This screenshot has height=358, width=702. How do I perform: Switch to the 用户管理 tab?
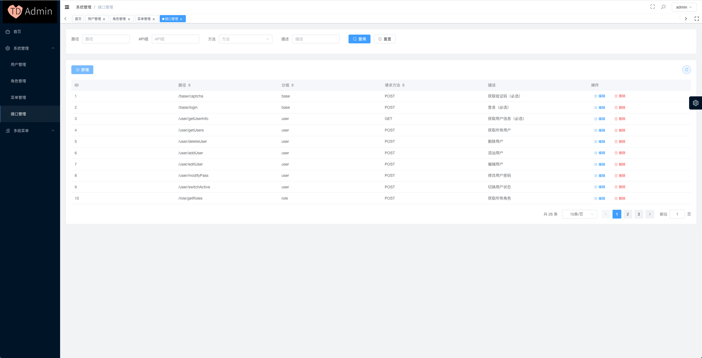[x=94, y=19]
